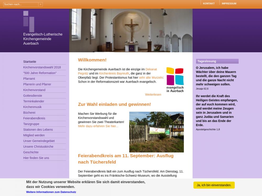Click the church interior header image
Screen dimensions: 262x196
click(x=131, y=30)
